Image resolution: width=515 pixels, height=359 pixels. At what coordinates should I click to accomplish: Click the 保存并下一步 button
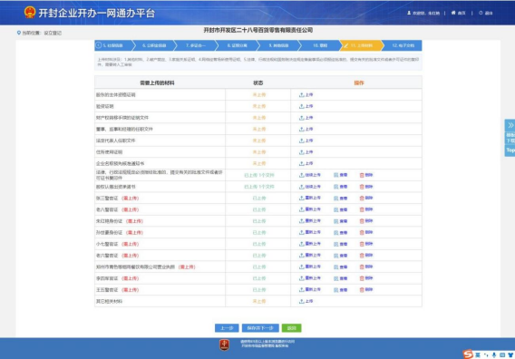(x=260, y=328)
